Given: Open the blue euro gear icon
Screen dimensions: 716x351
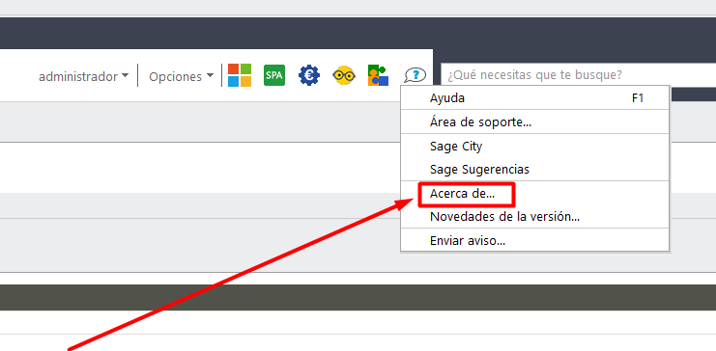Looking at the screenshot, I should click(309, 75).
